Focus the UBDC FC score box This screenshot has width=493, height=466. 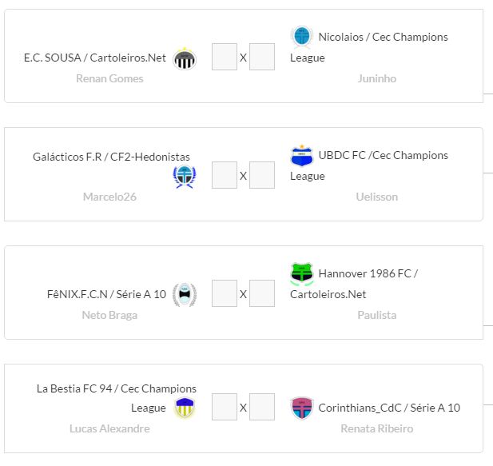click(x=262, y=175)
